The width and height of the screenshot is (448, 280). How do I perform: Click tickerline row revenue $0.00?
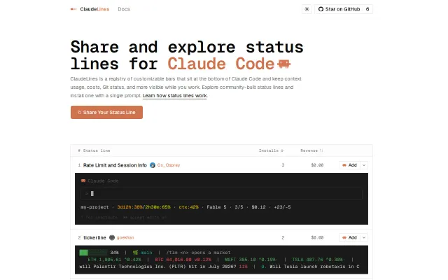[x=317, y=238]
